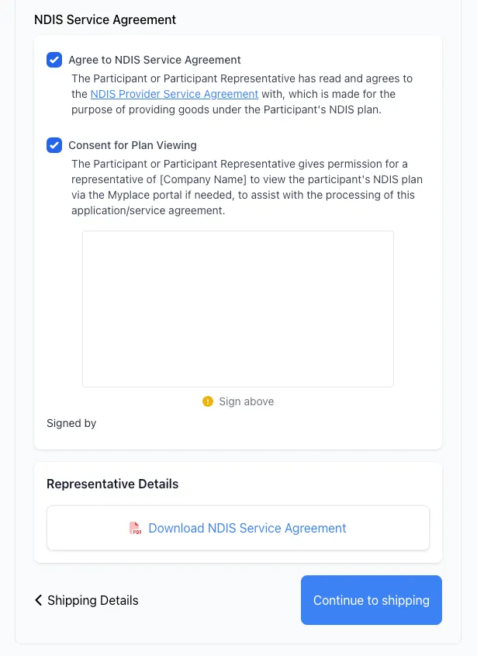Click the Representative Details heading
This screenshot has height=656, width=477.
[x=112, y=484]
